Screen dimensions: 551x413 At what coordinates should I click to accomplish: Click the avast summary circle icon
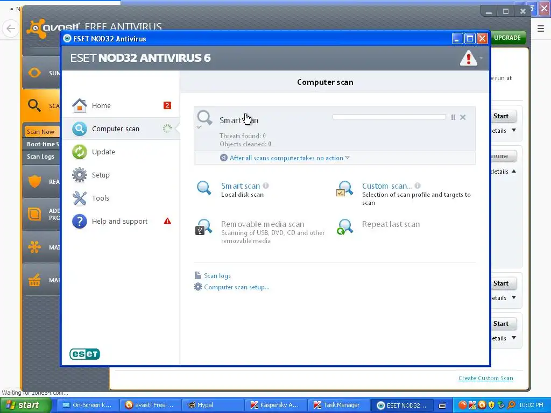point(34,73)
